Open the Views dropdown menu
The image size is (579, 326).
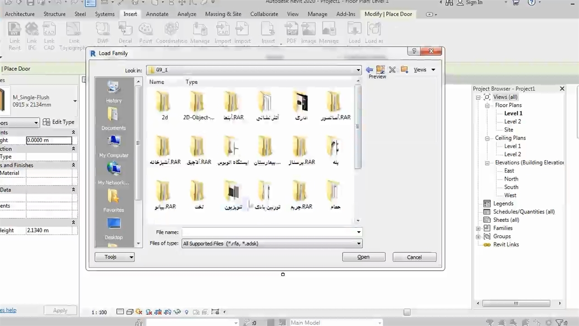424,70
